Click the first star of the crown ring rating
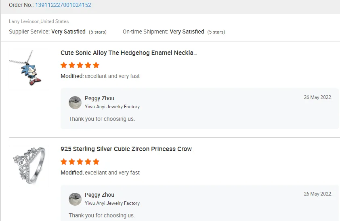Viewport: 340px width, 221px height. [x=64, y=162]
